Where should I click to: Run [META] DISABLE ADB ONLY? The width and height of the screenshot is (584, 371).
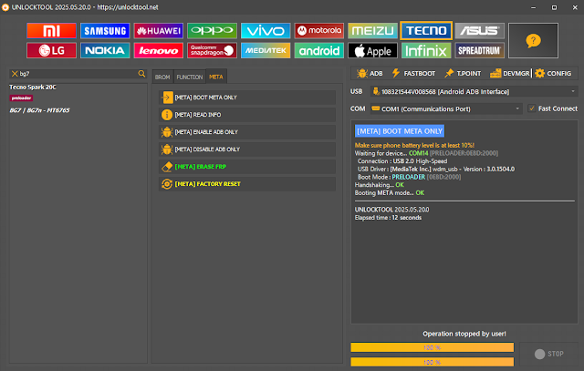pyautogui.click(x=247, y=149)
